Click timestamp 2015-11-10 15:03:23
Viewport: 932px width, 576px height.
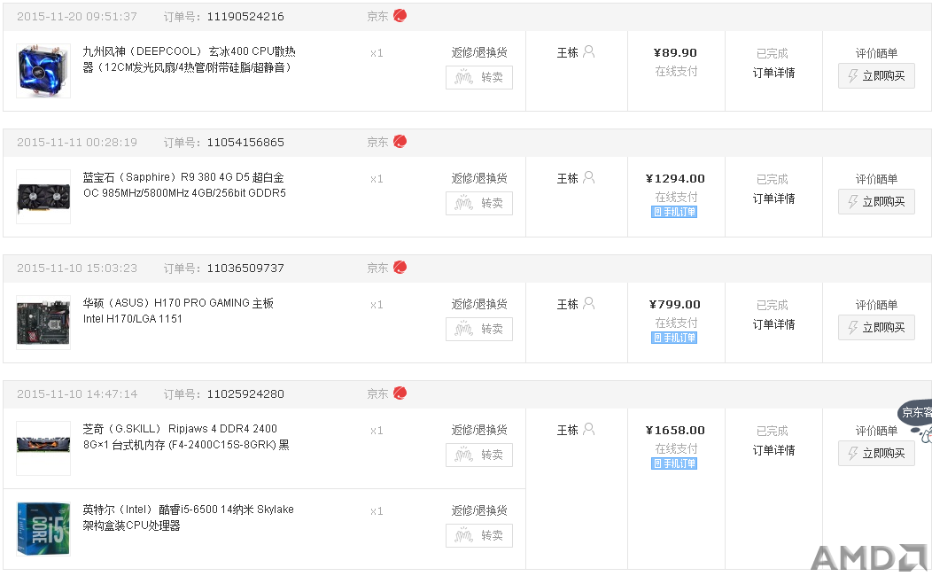pyautogui.click(x=77, y=269)
